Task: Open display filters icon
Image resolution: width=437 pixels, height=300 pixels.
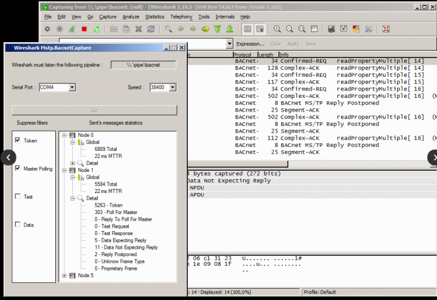Action: [344, 29]
